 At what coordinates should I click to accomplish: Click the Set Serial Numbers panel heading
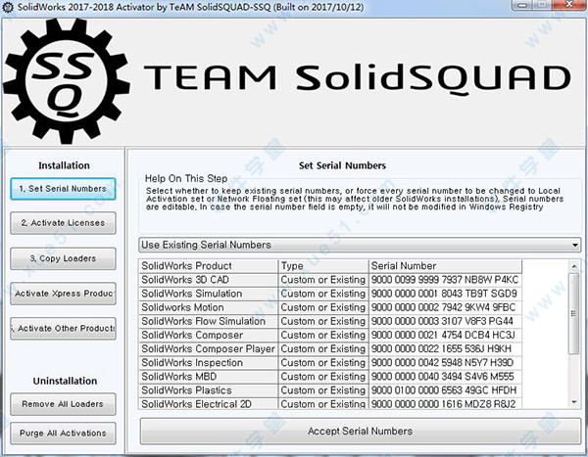[342, 165]
